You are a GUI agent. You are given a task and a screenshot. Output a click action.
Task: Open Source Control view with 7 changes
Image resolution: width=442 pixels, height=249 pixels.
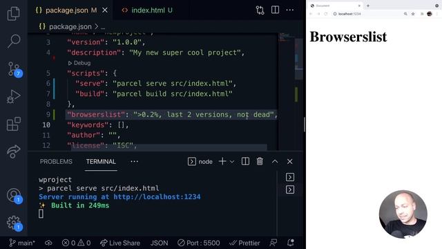[14, 69]
